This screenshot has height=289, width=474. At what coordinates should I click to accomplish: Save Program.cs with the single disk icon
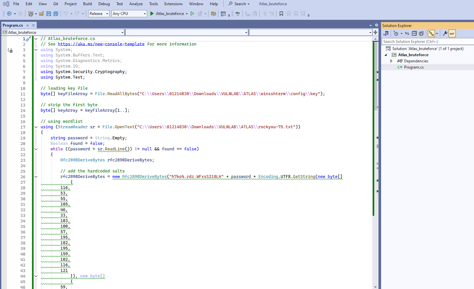pos(49,14)
